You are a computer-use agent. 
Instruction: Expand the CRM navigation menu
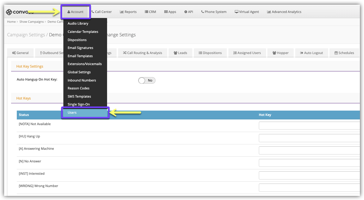pos(150,12)
